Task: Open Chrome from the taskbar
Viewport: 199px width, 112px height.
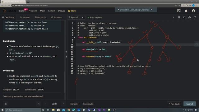Action: [68, 110]
